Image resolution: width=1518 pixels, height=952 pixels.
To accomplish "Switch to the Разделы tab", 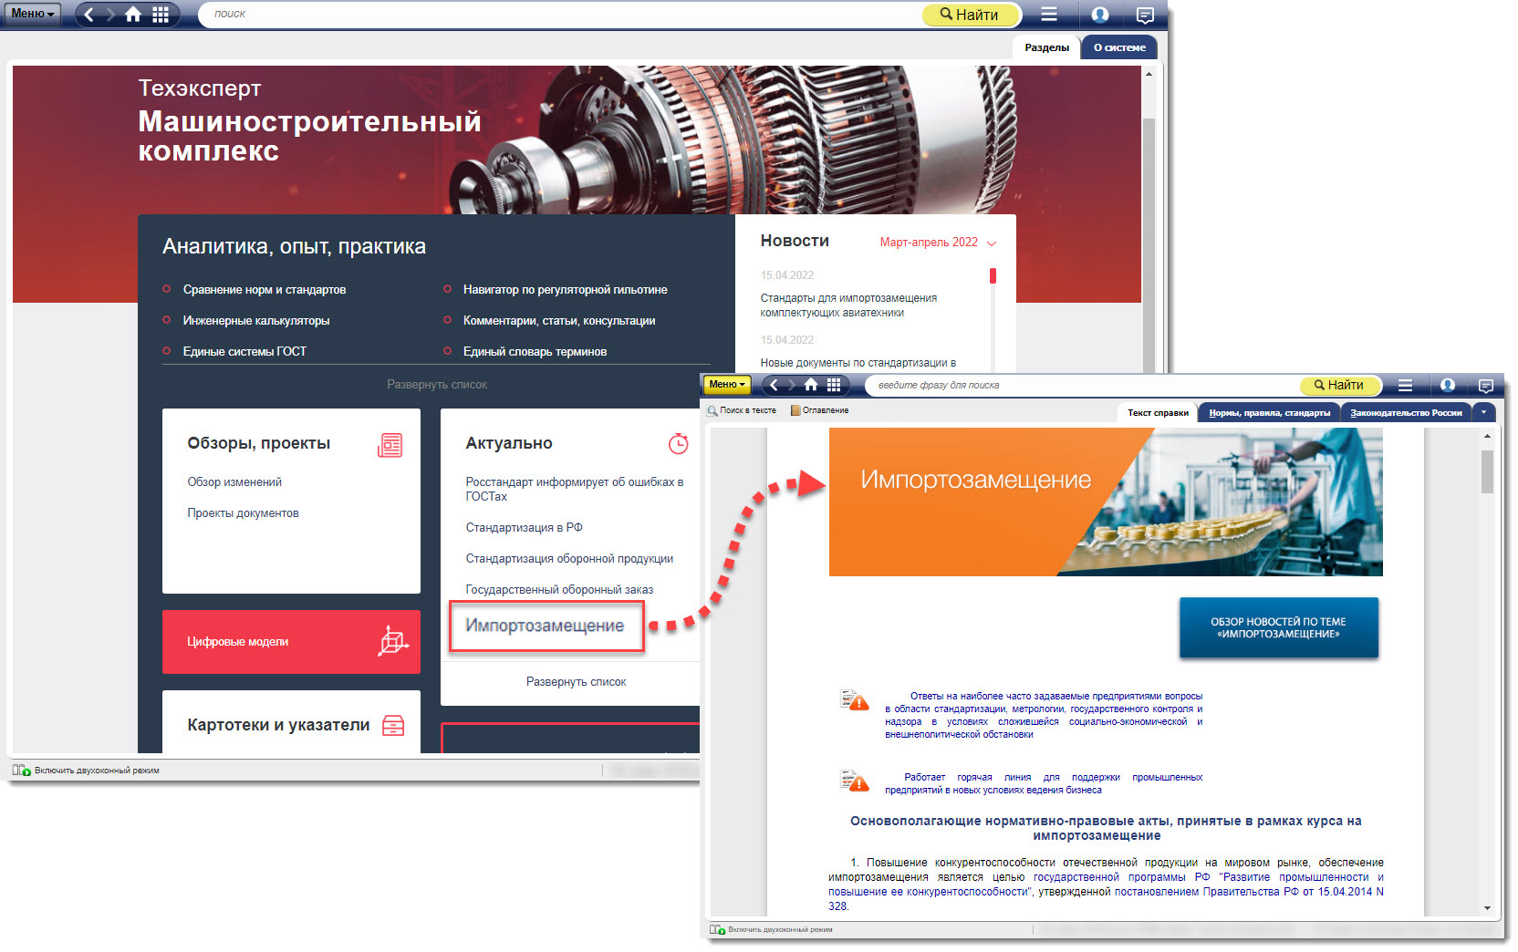I will (x=1046, y=47).
